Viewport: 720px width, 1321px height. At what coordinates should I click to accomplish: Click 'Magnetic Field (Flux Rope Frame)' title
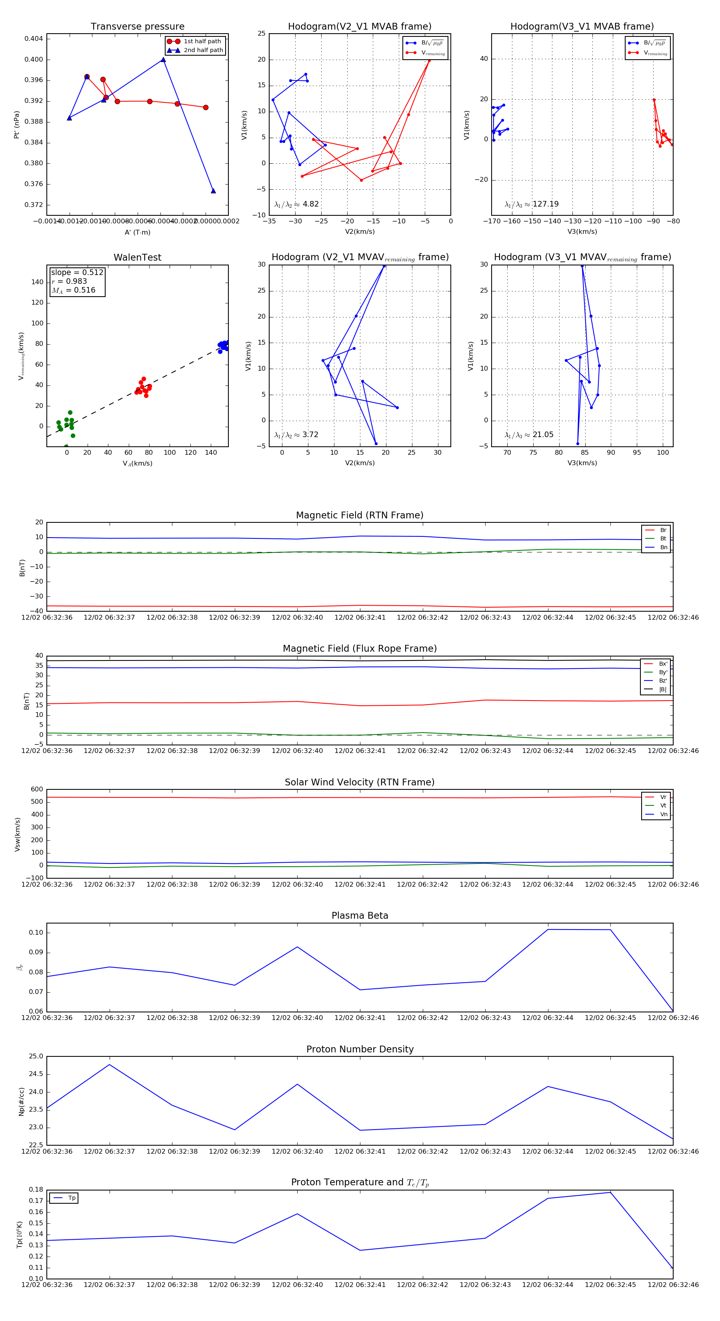point(360,649)
